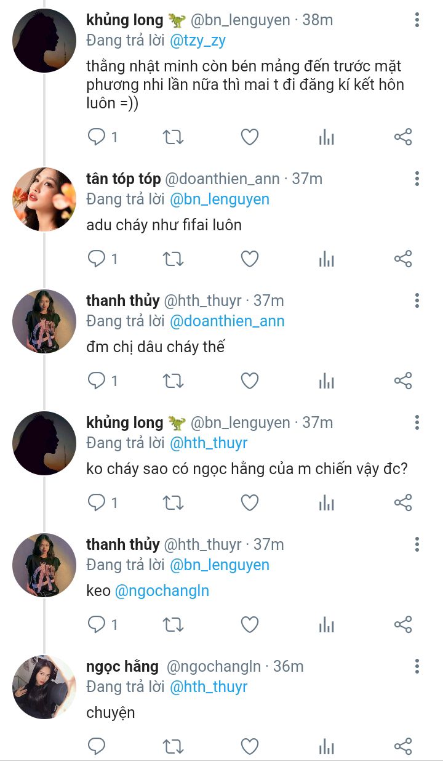Retweet tân tóp tóp's "adu cháy" reply
Viewport: 443px width, 761px height.
pos(173,259)
